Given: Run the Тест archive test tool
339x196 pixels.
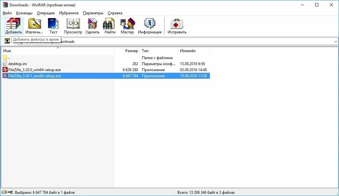Looking at the screenshot, I should point(53,26).
